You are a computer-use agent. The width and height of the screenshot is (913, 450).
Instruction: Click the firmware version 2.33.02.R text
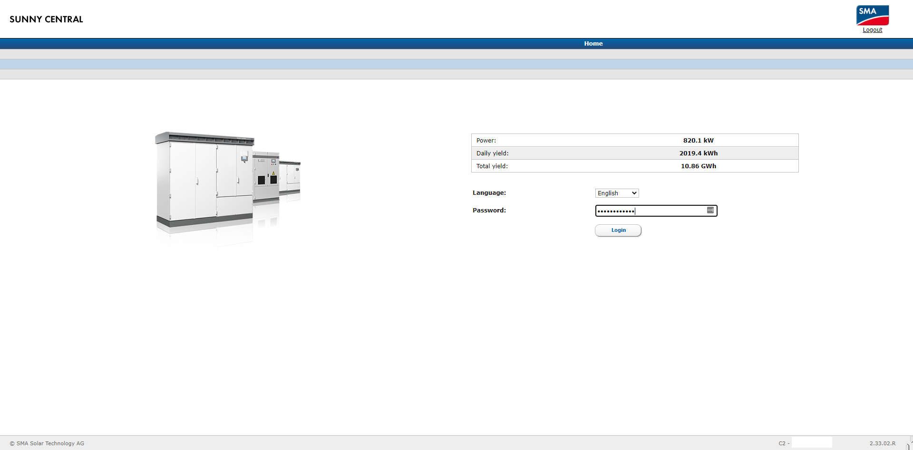pos(883,443)
